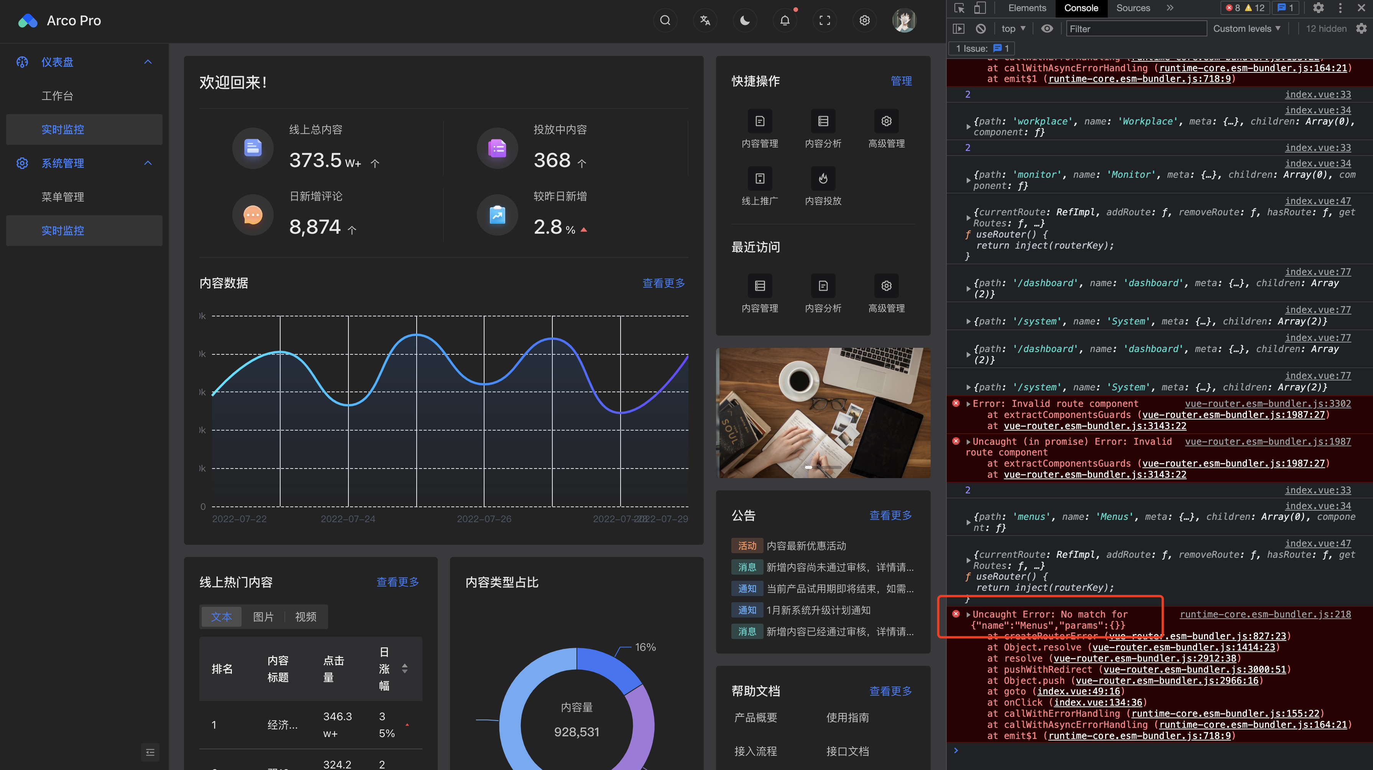Click 查看更多 link beside 内容数据

point(663,283)
